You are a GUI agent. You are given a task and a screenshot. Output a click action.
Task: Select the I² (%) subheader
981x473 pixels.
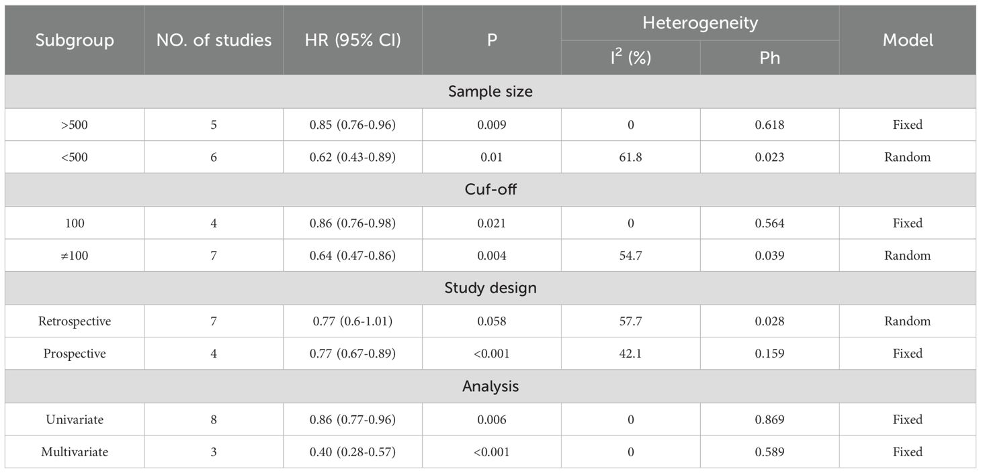coord(631,58)
